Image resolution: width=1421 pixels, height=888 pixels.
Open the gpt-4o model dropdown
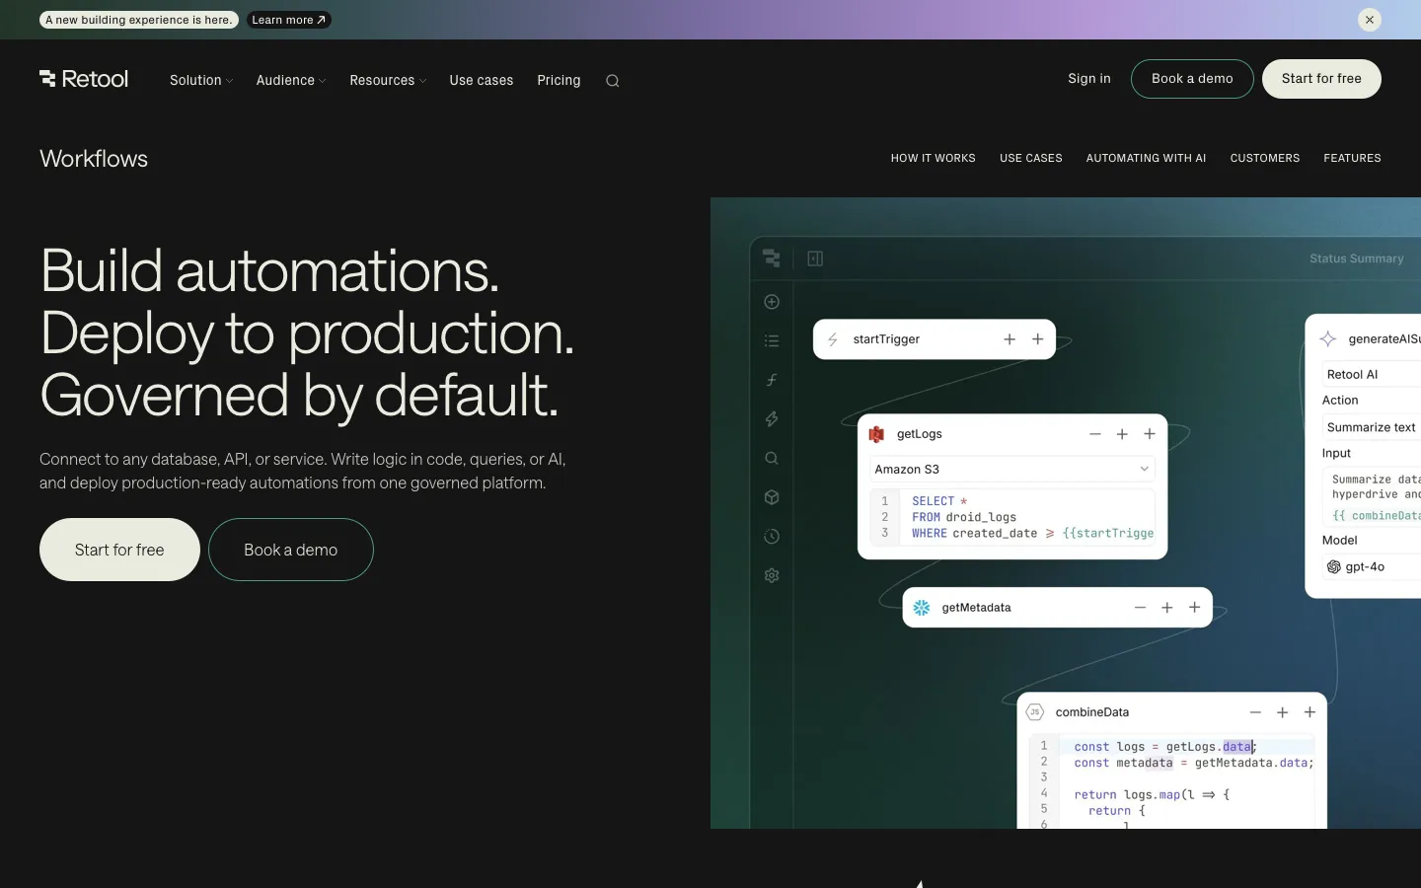pyautogui.click(x=1372, y=567)
